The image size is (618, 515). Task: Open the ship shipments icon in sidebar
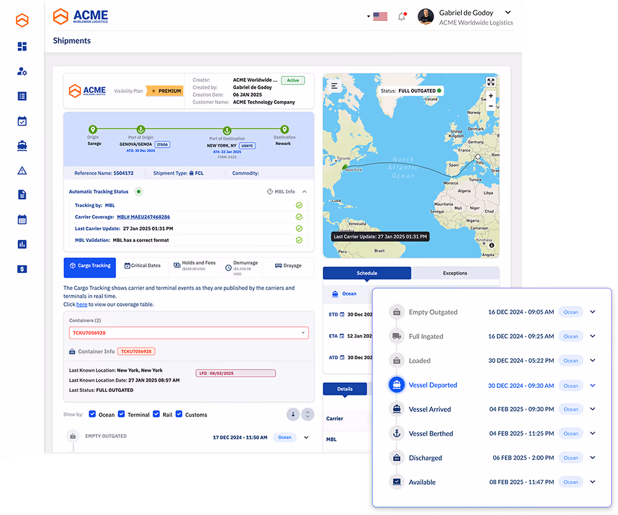tap(22, 146)
